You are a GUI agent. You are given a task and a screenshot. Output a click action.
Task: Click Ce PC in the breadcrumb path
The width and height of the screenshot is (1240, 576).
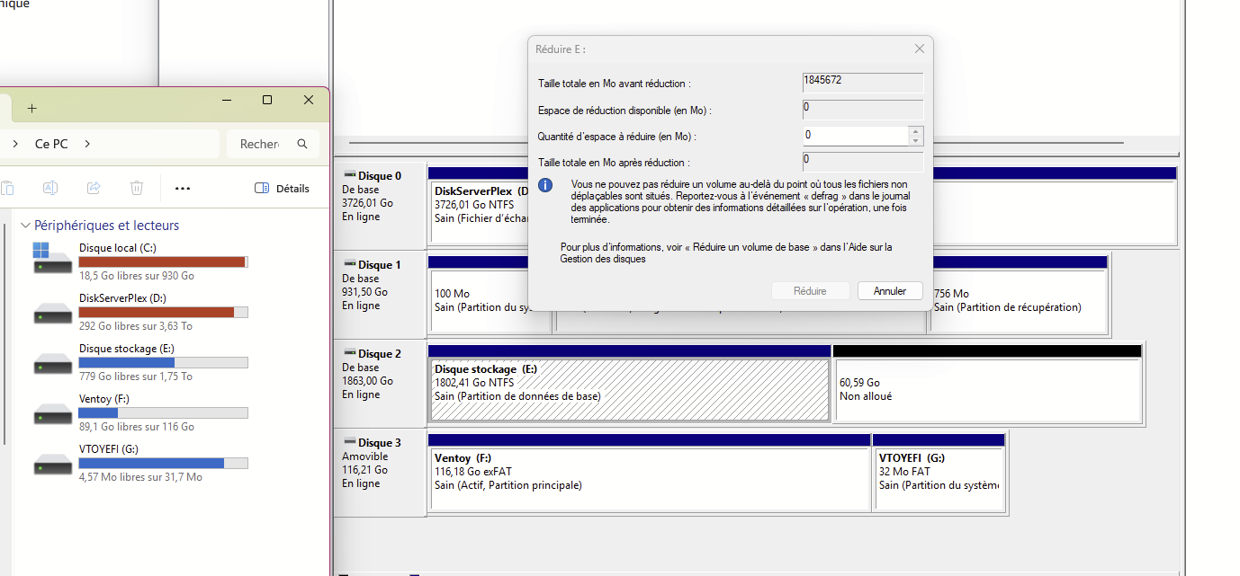(50, 144)
